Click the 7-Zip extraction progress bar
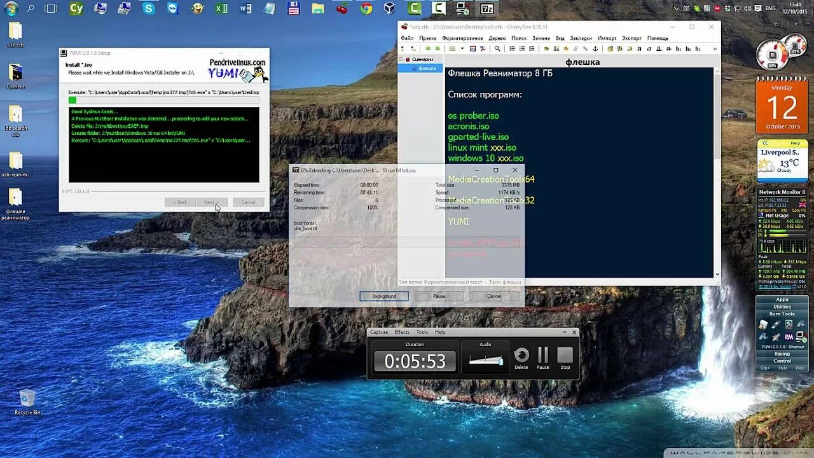 pos(407,243)
